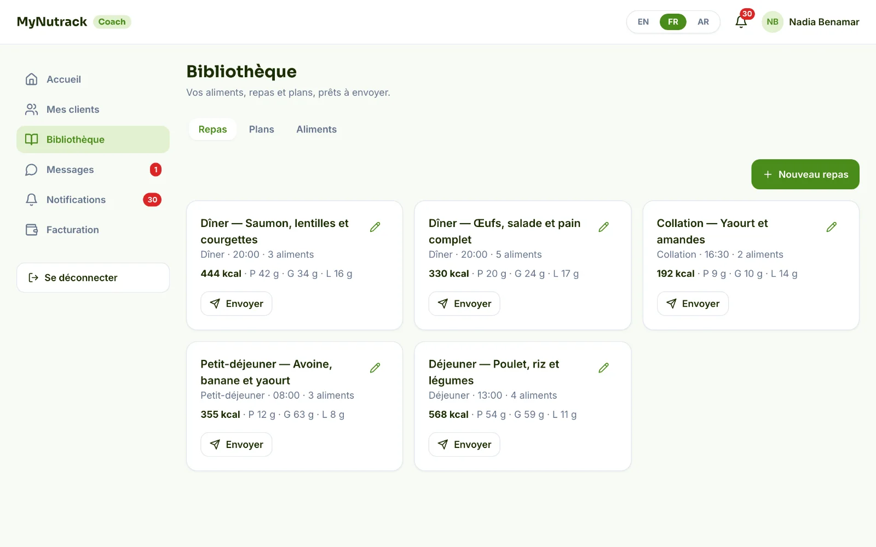
Task: Send the Yaourt et amandes snack
Action: pos(693,304)
